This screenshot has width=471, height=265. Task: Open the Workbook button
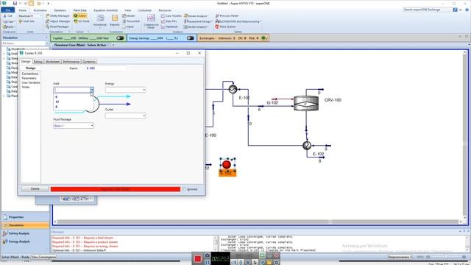(x=100, y=21)
